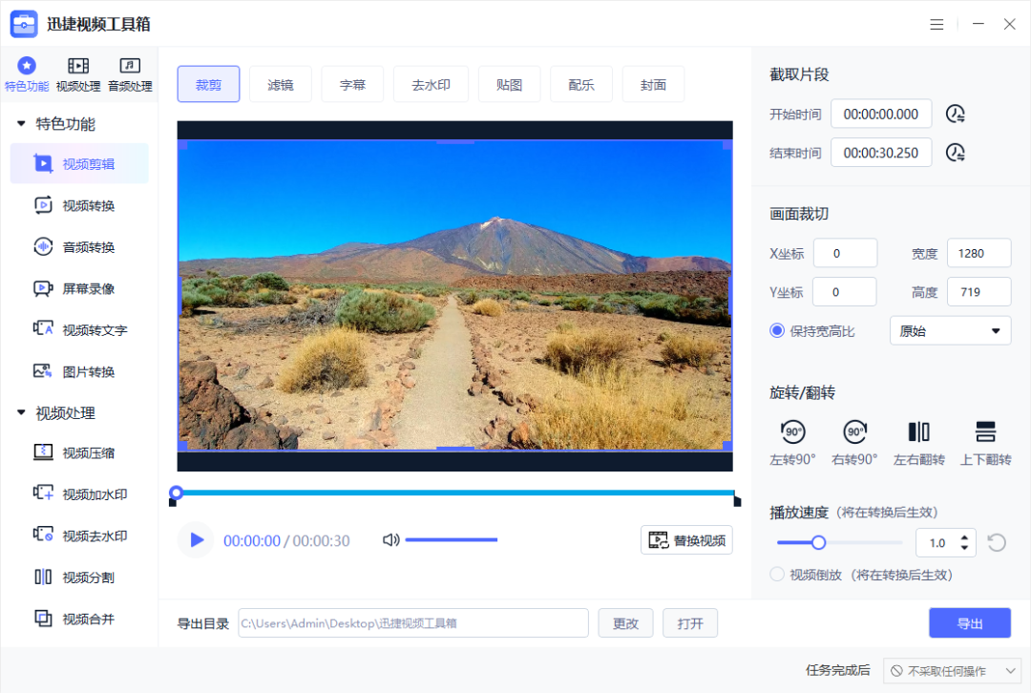Rotate video right 90° (右转90°)
The height and width of the screenshot is (693, 1031).
[854, 443]
